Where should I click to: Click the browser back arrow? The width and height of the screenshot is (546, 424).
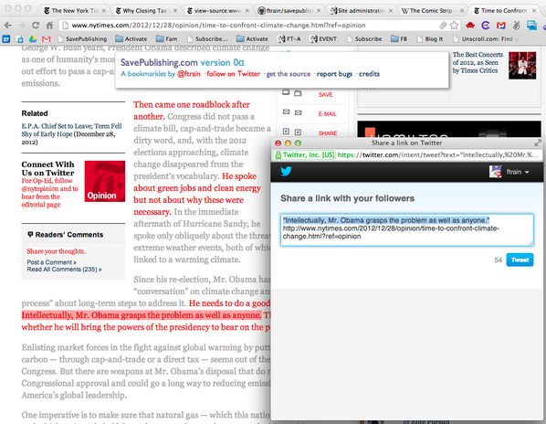click(7, 25)
